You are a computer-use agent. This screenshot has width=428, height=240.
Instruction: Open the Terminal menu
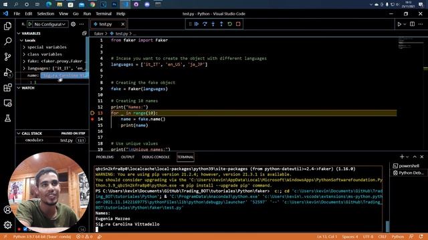pyautogui.click(x=104, y=13)
